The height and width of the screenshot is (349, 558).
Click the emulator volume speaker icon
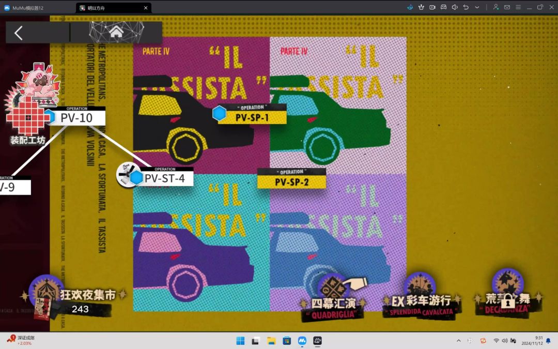455,7
